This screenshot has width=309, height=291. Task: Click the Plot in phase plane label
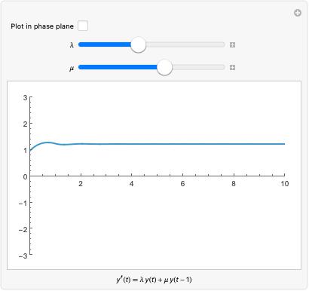tap(42, 26)
